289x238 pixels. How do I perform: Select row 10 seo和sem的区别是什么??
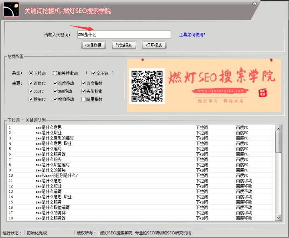tap(56, 175)
